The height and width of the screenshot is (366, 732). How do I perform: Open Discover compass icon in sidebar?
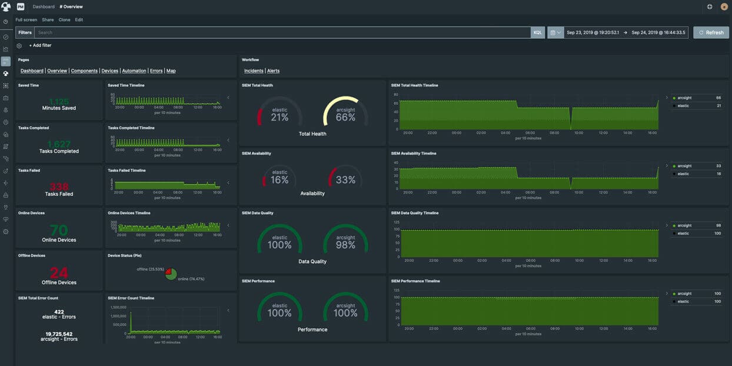[x=5, y=37]
